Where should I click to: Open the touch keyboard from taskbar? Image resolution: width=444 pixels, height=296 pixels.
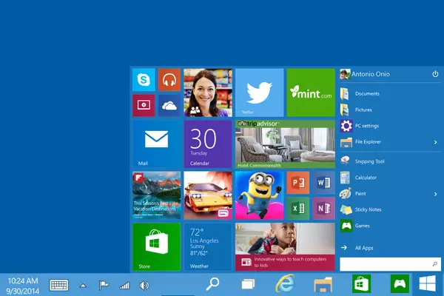click(x=58, y=285)
